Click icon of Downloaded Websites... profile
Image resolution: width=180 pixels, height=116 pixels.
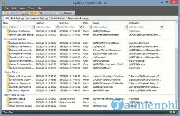click(x=8, y=54)
